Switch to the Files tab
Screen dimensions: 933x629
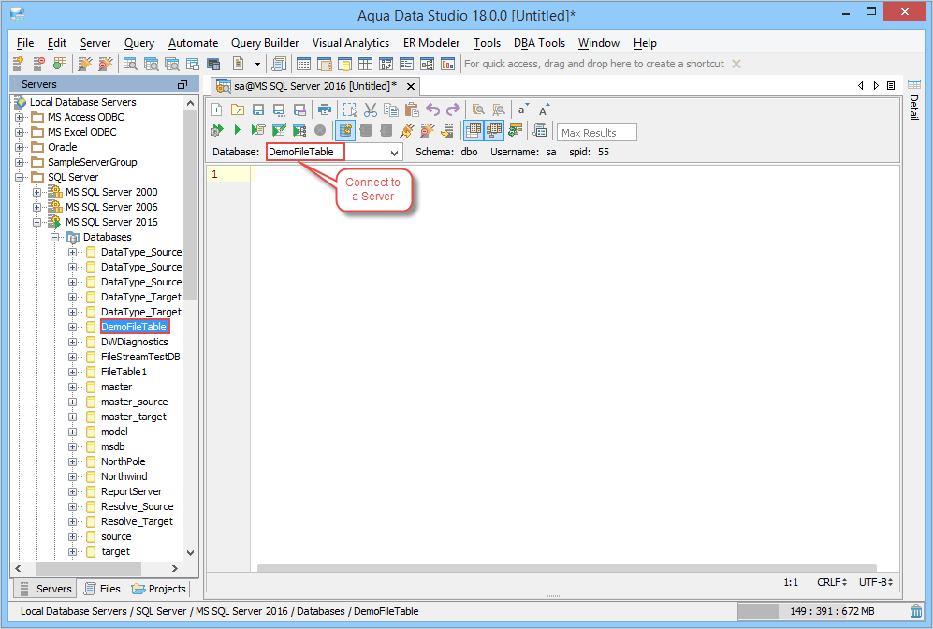pyautogui.click(x=102, y=589)
